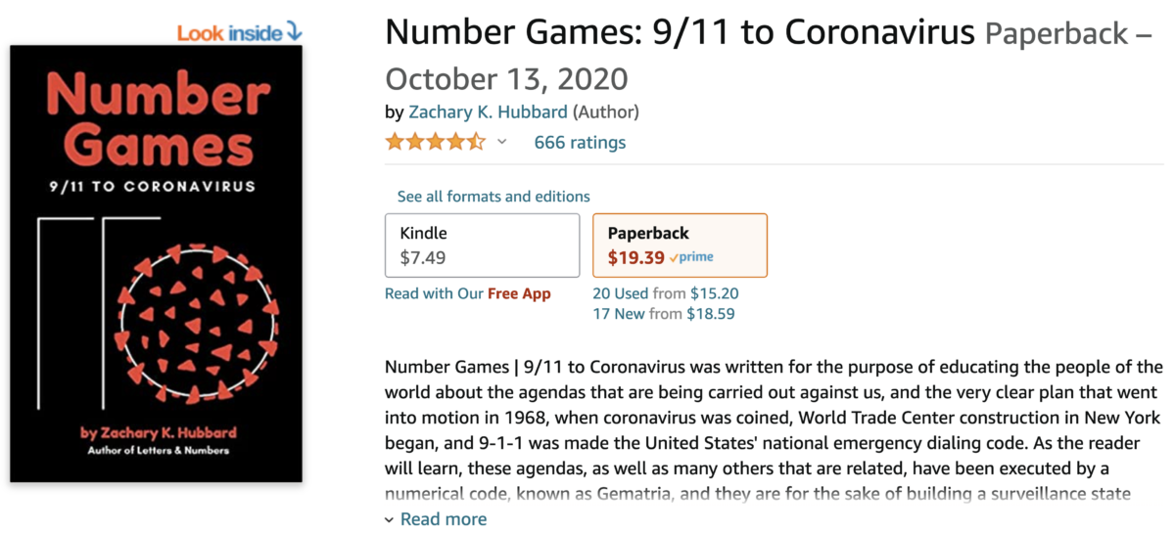This screenshot has height=534, width=1175.
Task: Open 20 Used offers link
Action: click(x=621, y=293)
